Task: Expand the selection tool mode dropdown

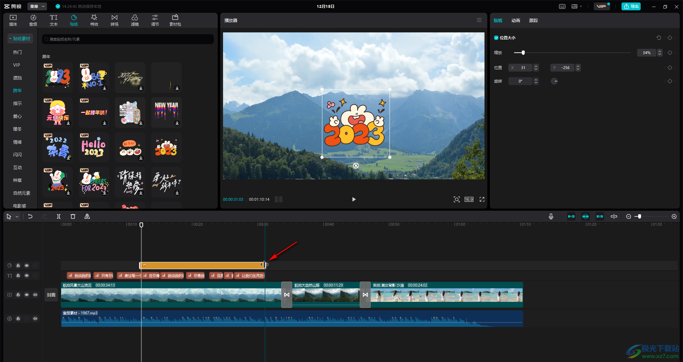Action: tap(17, 216)
